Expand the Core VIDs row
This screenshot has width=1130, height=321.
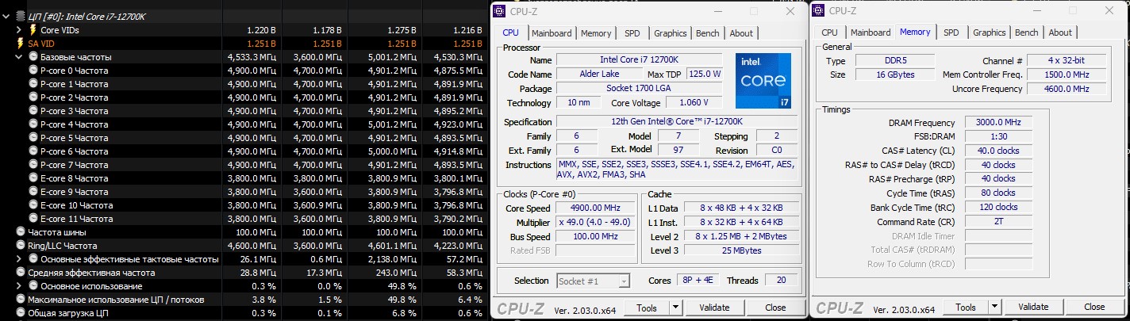tap(20, 30)
